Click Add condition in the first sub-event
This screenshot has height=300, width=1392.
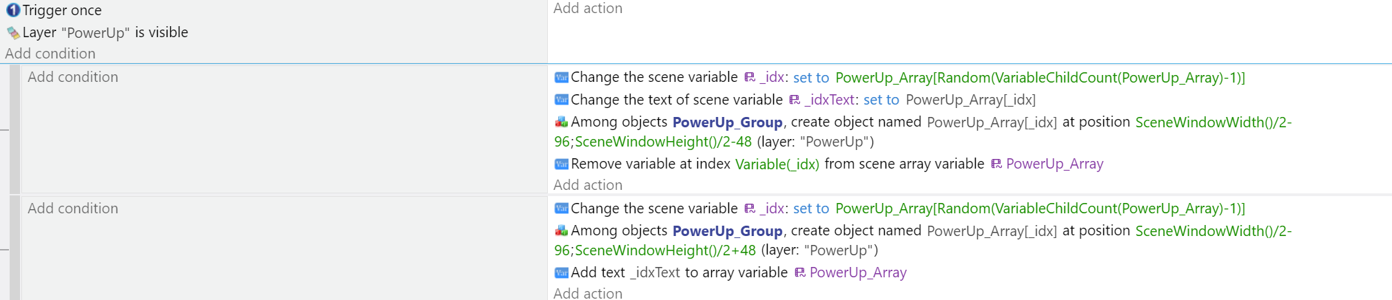(73, 77)
